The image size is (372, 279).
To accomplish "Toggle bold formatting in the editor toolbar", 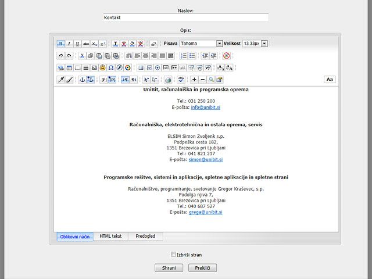I will click(x=60, y=44).
